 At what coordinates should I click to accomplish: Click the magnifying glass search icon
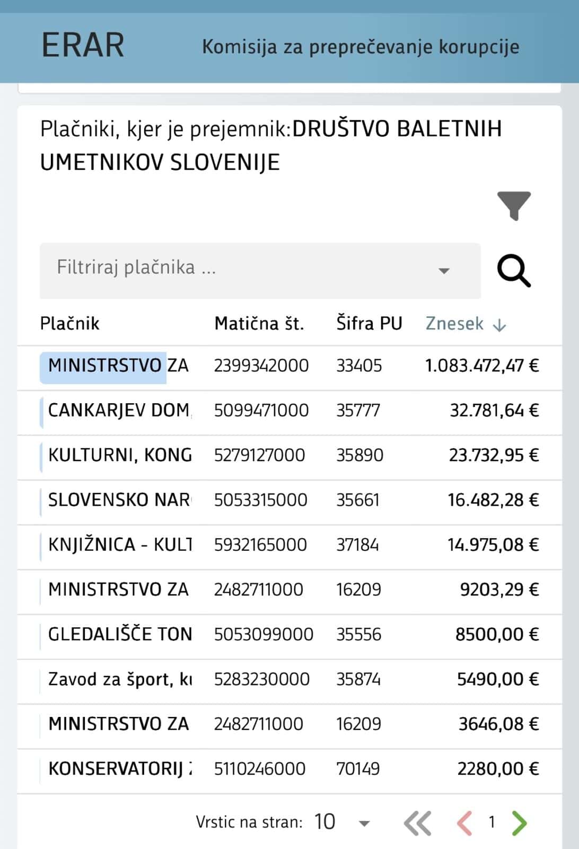click(513, 271)
